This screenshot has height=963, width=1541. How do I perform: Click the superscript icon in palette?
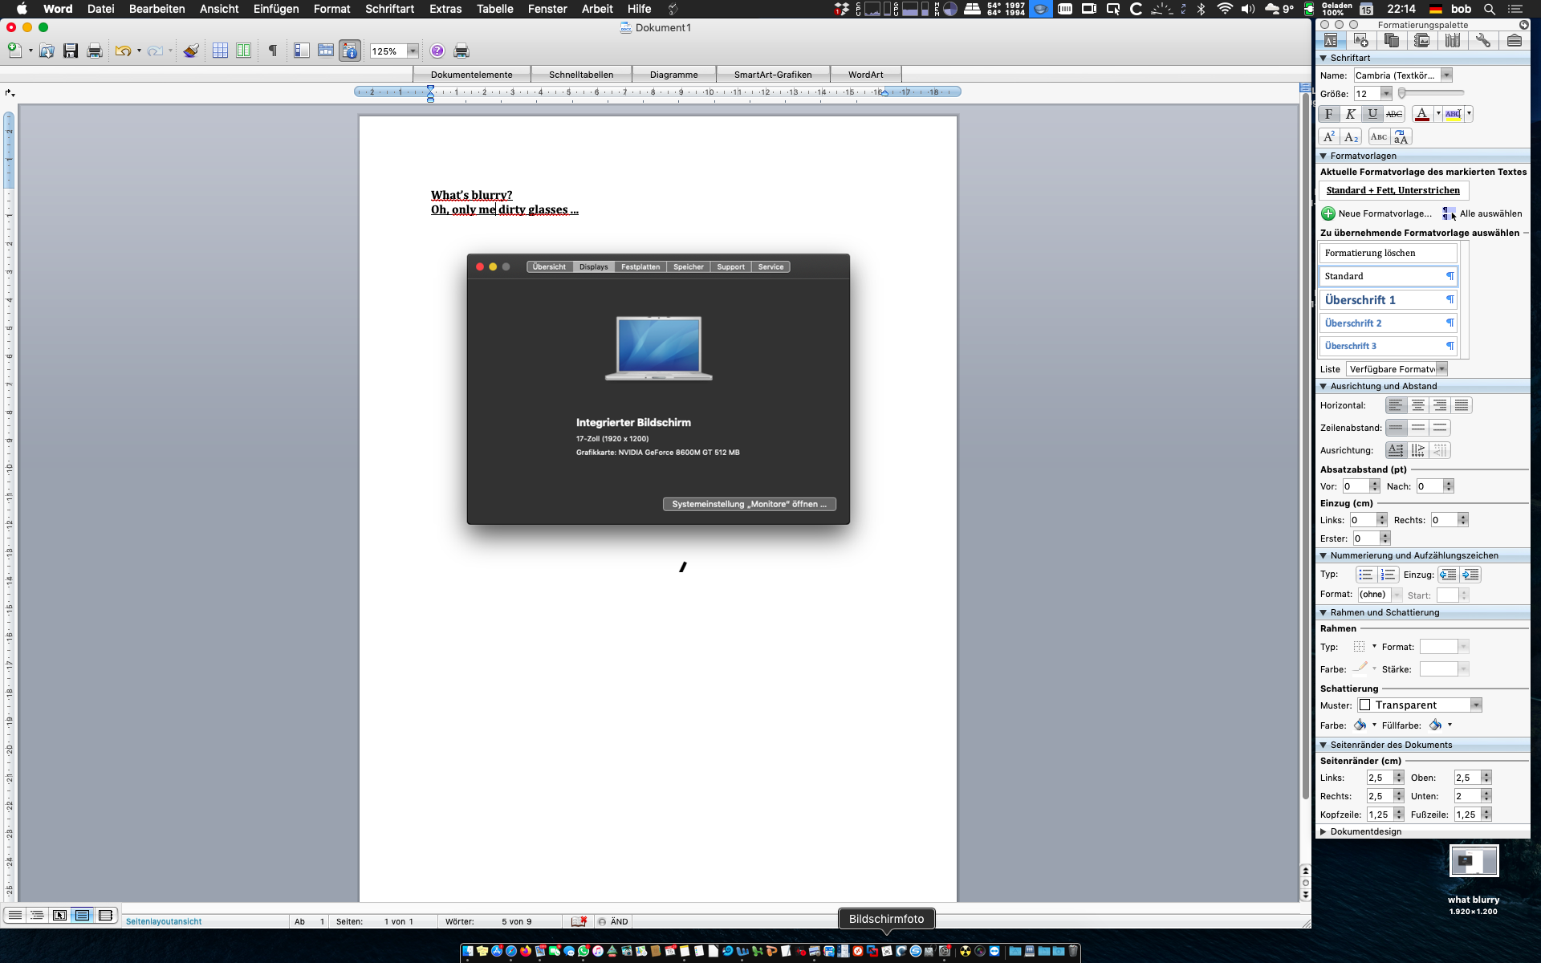click(1329, 136)
